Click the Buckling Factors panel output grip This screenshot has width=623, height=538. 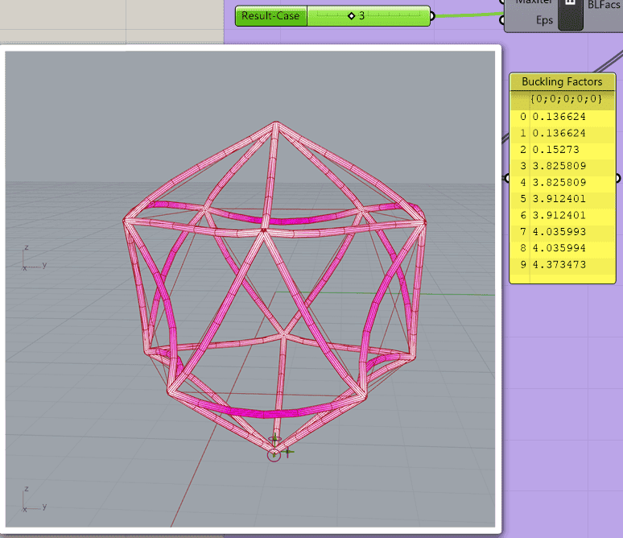(x=618, y=178)
